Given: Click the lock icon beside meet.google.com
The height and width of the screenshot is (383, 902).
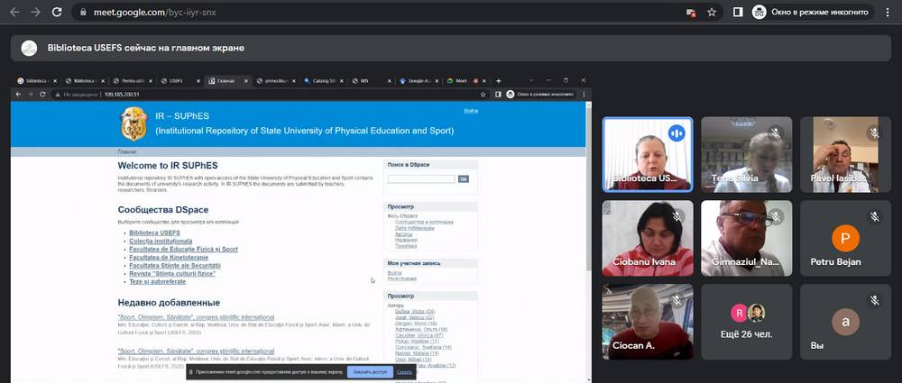Looking at the screenshot, I should click(83, 12).
